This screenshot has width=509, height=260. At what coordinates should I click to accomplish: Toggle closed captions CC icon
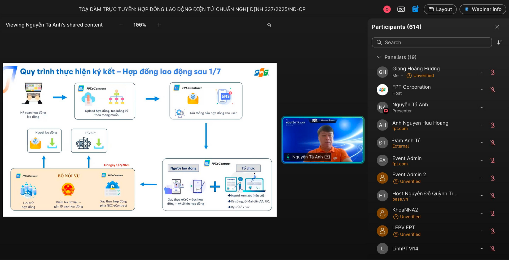click(401, 9)
